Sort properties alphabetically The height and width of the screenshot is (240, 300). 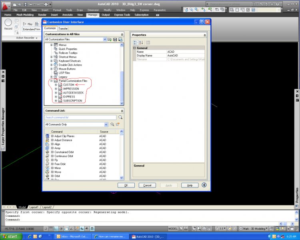(141, 42)
